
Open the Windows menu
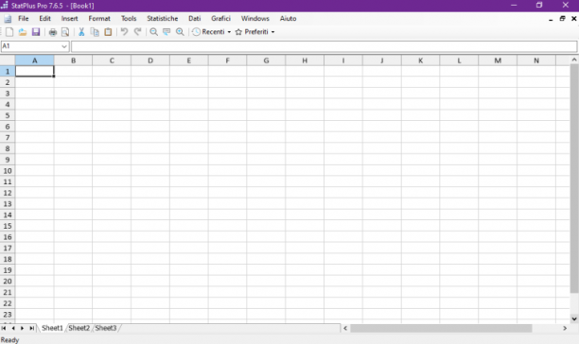tap(255, 19)
